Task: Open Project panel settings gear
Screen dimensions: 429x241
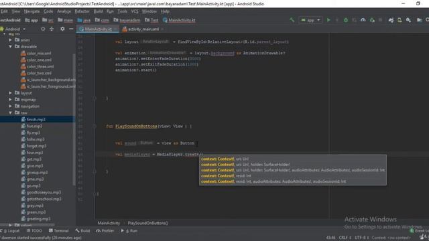Action: 62,29
